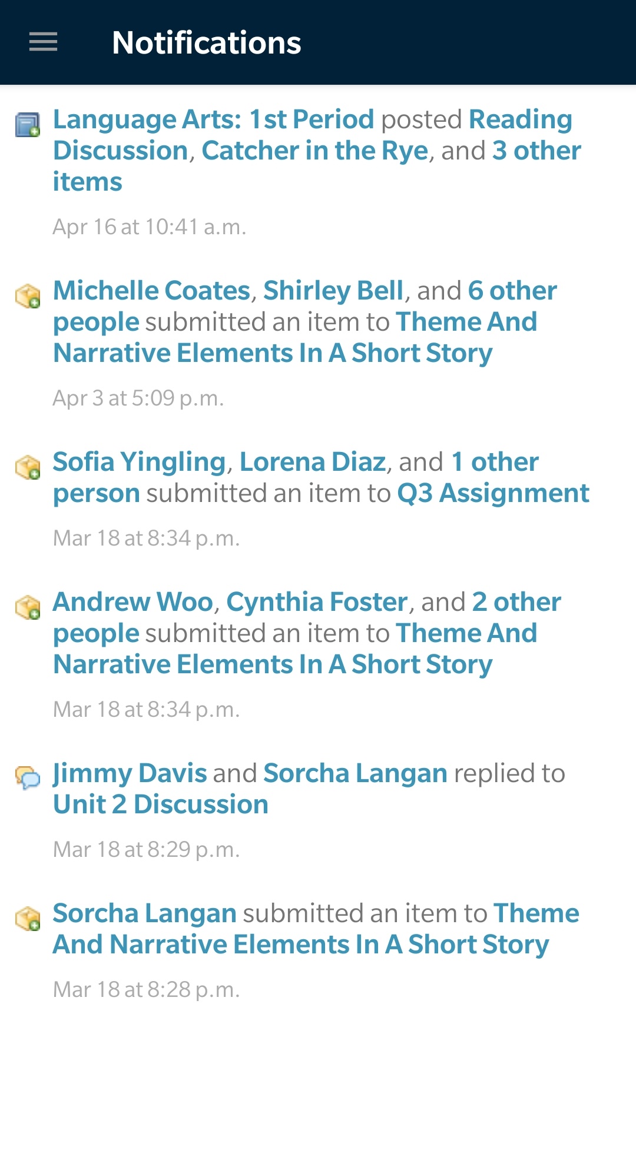Open Shirley Bell's profile
636x1157 pixels.
tap(333, 291)
